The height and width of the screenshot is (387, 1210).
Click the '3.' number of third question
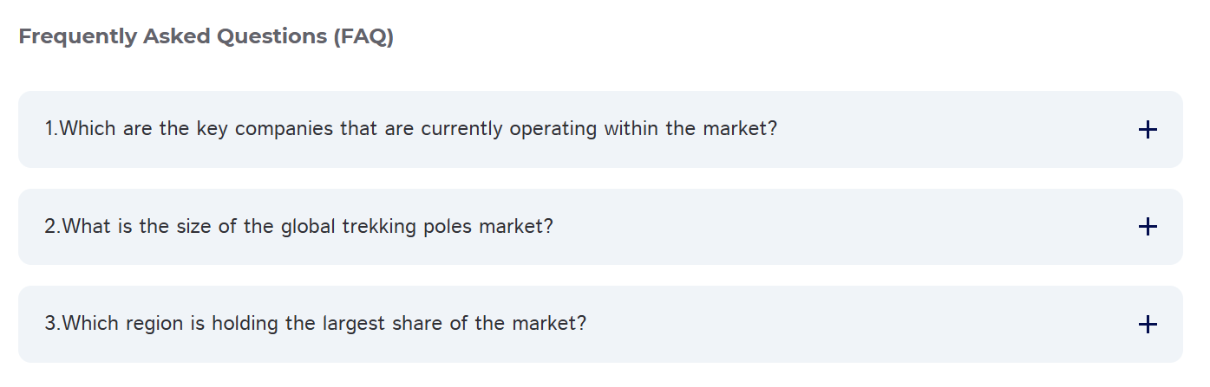coord(52,324)
